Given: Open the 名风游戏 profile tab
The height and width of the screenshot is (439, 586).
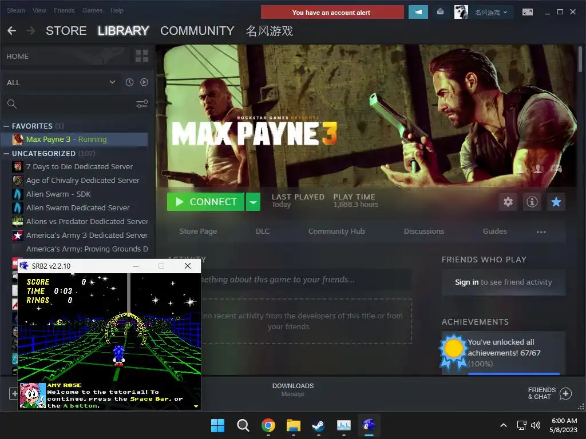Looking at the screenshot, I should [270, 31].
